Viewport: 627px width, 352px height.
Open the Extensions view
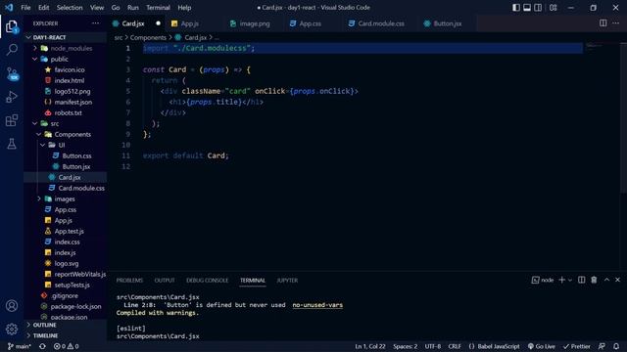tap(12, 120)
